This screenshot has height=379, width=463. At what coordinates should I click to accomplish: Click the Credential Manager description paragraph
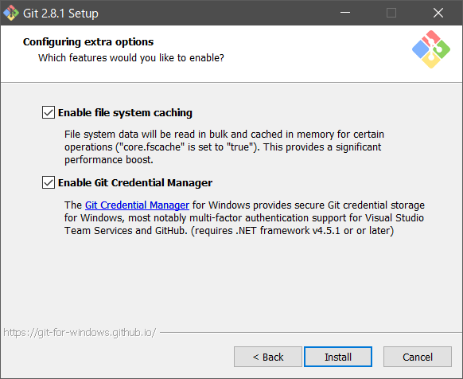point(244,218)
